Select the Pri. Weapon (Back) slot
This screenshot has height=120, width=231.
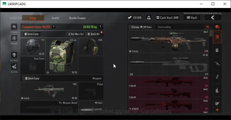[x=49, y=107]
